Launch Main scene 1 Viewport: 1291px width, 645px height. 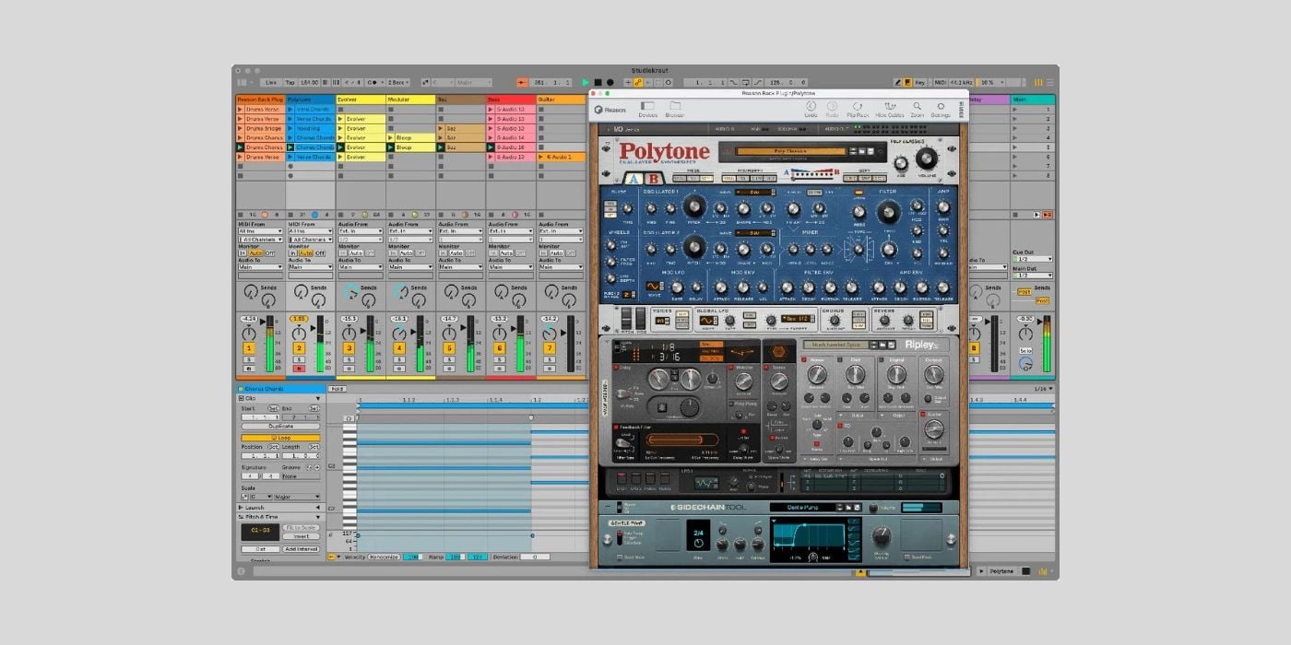1016,109
